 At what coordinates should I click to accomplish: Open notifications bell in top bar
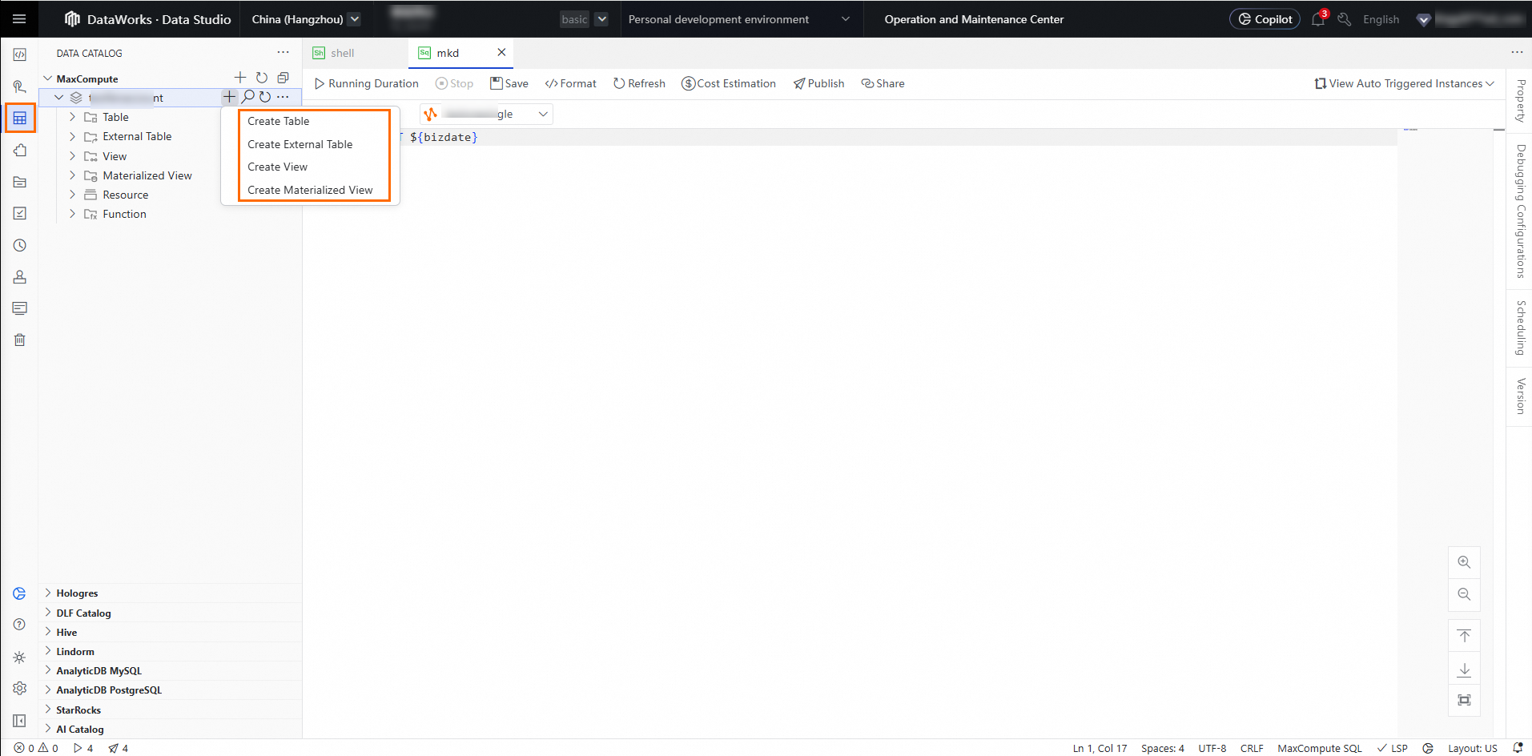tap(1318, 19)
